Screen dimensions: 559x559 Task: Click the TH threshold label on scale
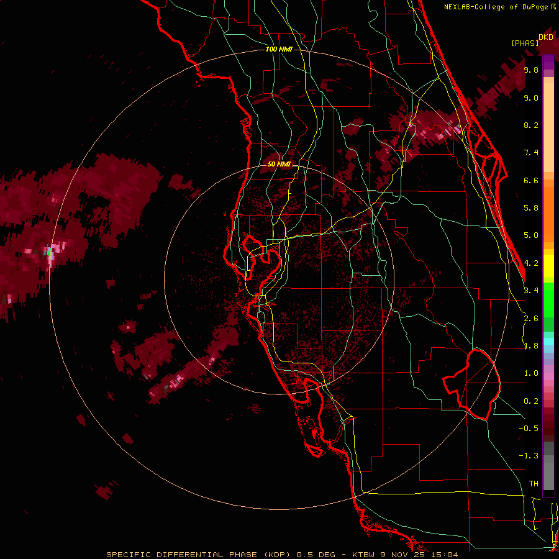534,484
